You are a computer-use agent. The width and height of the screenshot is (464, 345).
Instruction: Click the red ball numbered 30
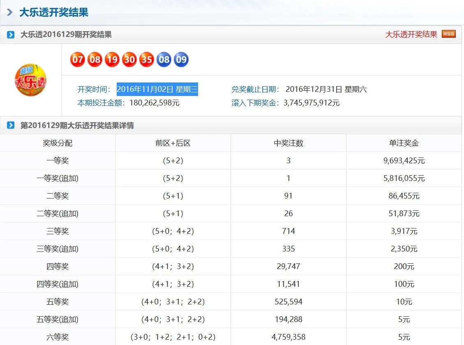[129, 59]
